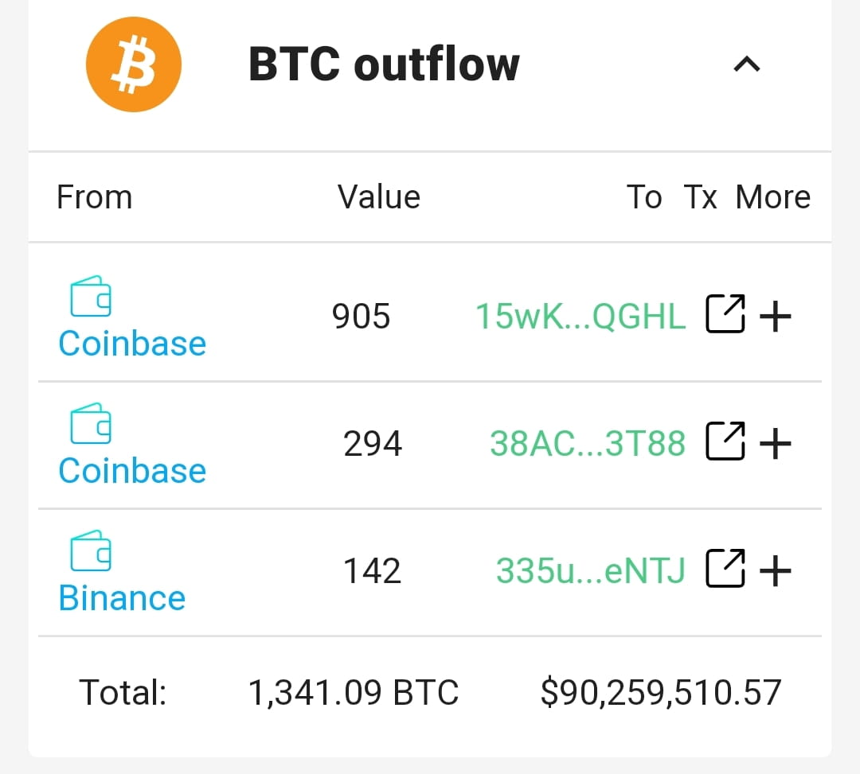
Task: Click the plus icon next to 15wK...QGHL
Action: tap(776, 315)
